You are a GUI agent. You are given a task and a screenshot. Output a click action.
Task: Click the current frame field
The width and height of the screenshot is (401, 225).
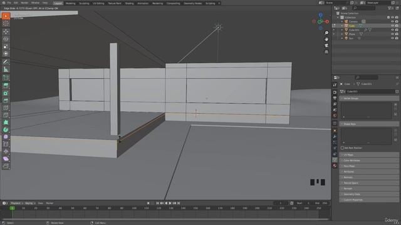(x=281, y=203)
